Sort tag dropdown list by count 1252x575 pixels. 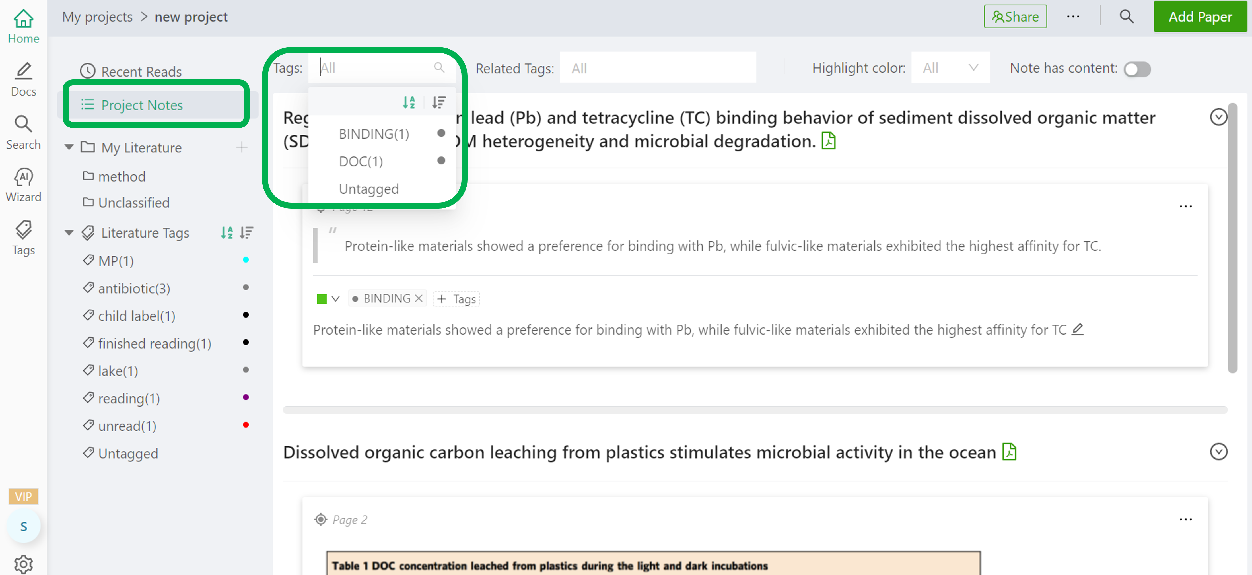(438, 102)
